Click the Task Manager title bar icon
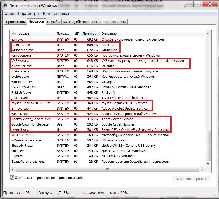This screenshot has height=199, width=219. point(6,6)
